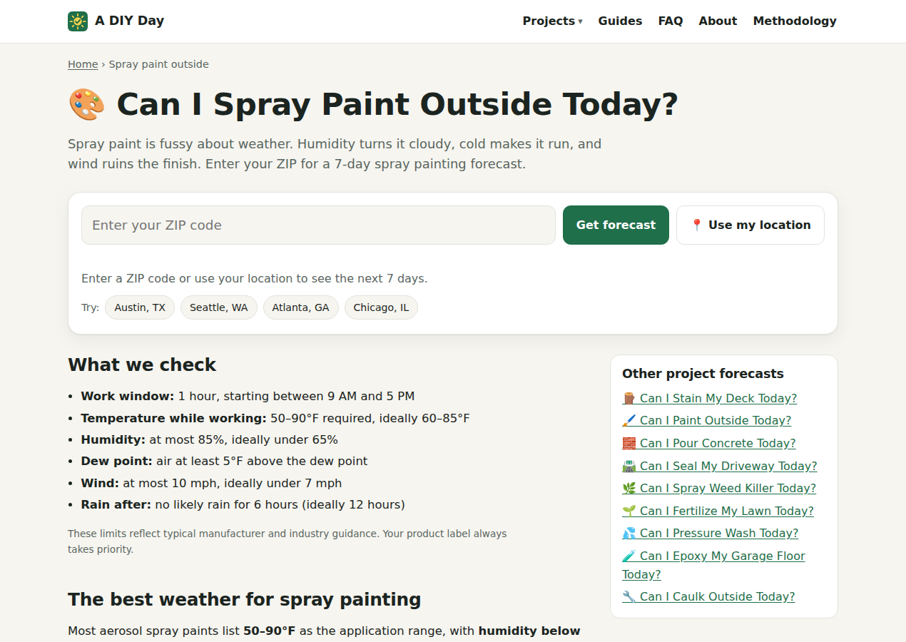Click the Other project forecasts heading
Viewport: 906px width, 642px height.
coord(703,374)
